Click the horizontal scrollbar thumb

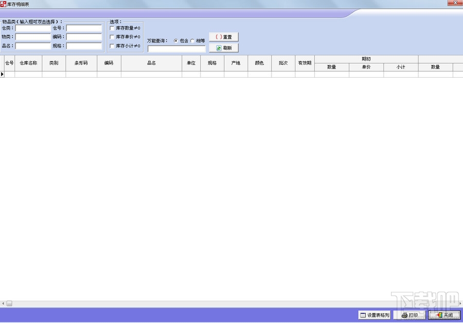click(x=9, y=303)
